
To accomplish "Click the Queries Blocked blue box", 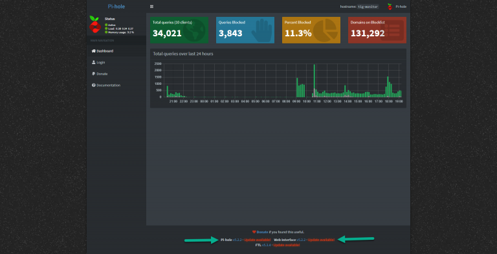I will click(245, 30).
